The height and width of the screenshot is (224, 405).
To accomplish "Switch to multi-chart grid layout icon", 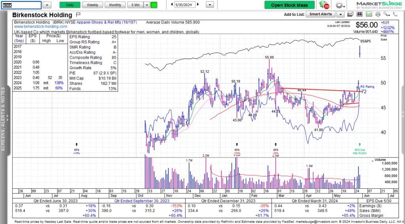I will [x=360, y=14].
